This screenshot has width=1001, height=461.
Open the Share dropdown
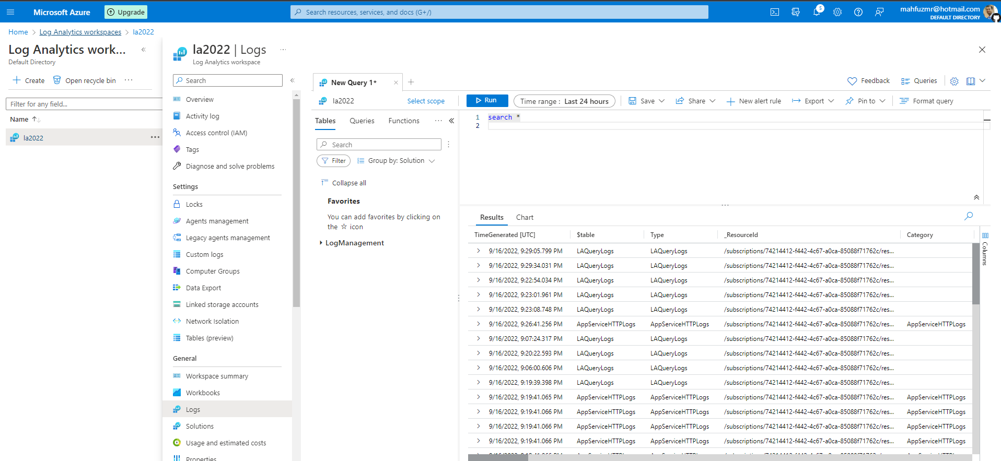pos(695,101)
